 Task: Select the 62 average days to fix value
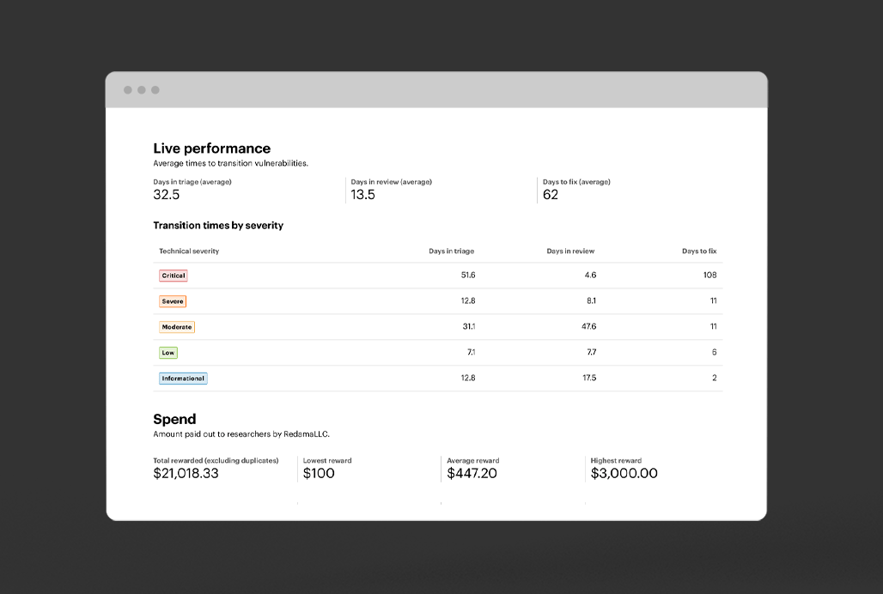click(x=551, y=195)
